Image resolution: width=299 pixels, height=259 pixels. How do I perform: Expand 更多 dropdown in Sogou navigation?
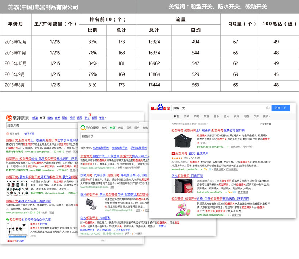coord(102,118)
